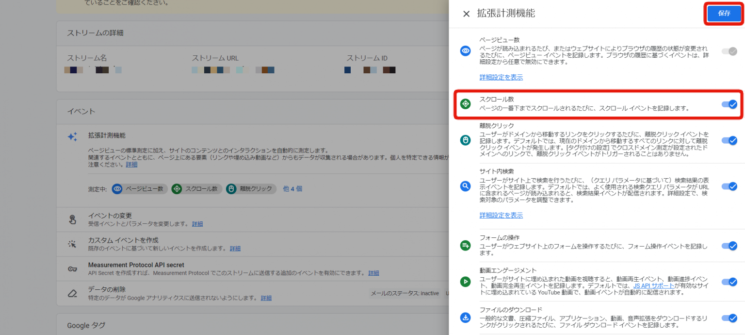Click the ページビュー数 eye icon
Image resolution: width=745 pixels, height=335 pixels.
coord(465,51)
